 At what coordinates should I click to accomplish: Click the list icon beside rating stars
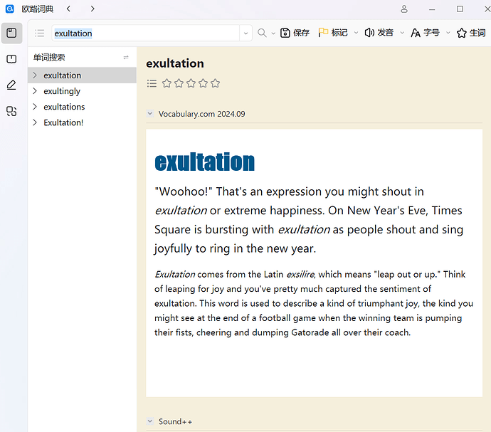(152, 83)
